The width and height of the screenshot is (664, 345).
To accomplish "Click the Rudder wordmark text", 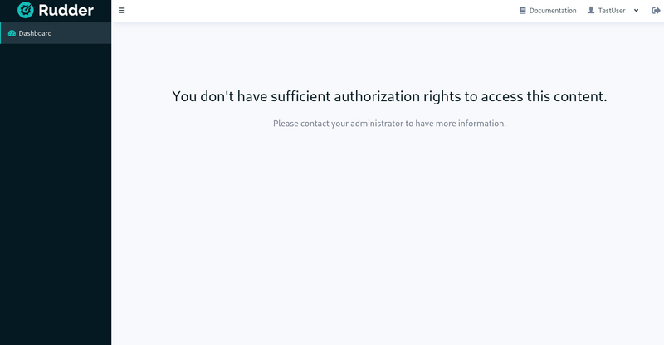I will 66,10.
